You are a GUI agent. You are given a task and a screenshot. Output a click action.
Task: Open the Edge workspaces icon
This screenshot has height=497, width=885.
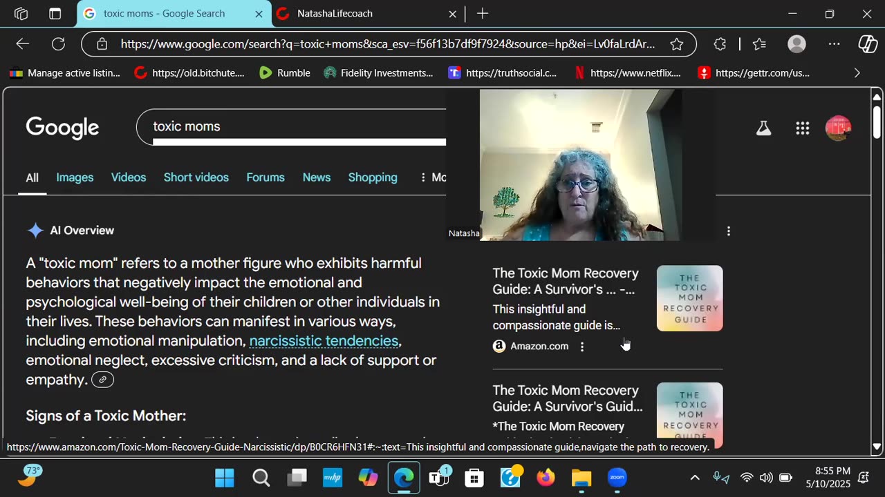[x=21, y=14]
